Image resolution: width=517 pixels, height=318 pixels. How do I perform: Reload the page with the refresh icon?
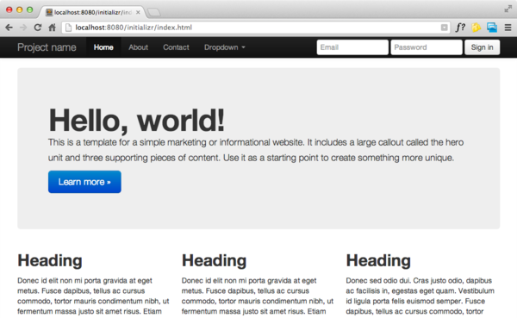[x=38, y=28]
